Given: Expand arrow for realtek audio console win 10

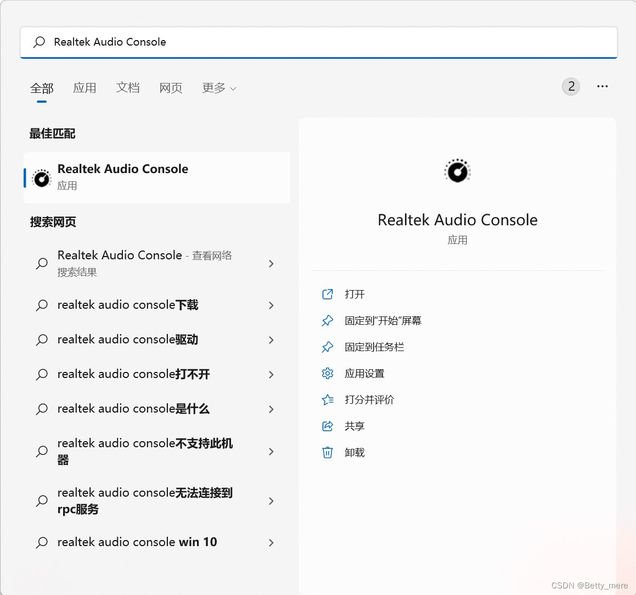Looking at the screenshot, I should 271,543.
